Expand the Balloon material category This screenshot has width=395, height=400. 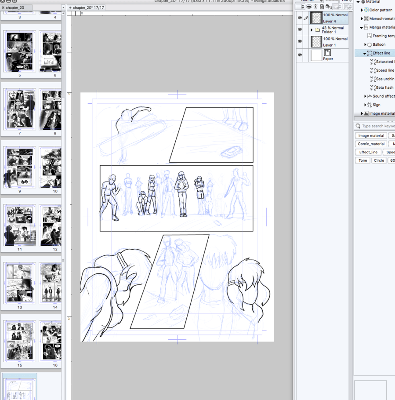tap(365, 45)
